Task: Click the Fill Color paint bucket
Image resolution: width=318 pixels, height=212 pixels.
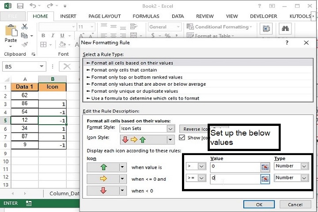Action: [x=62, y=44]
